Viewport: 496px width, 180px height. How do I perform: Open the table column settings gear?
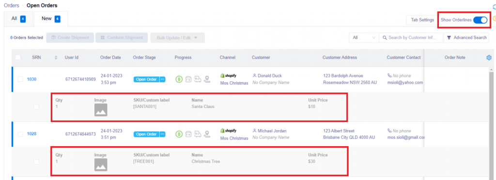tap(489, 58)
